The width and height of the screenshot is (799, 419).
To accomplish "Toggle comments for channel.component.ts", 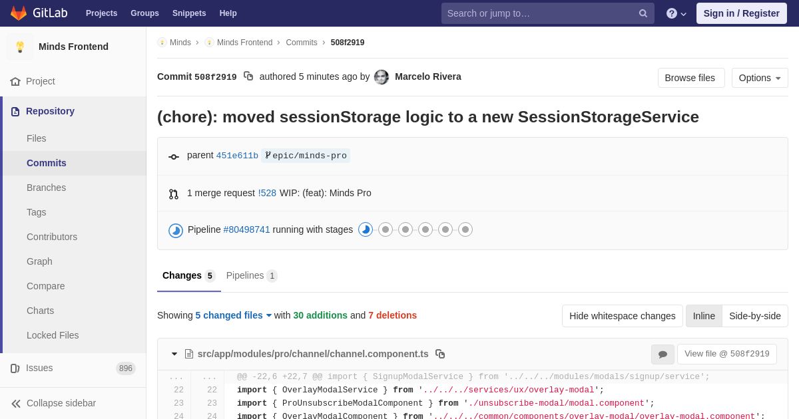I will 663,354.
